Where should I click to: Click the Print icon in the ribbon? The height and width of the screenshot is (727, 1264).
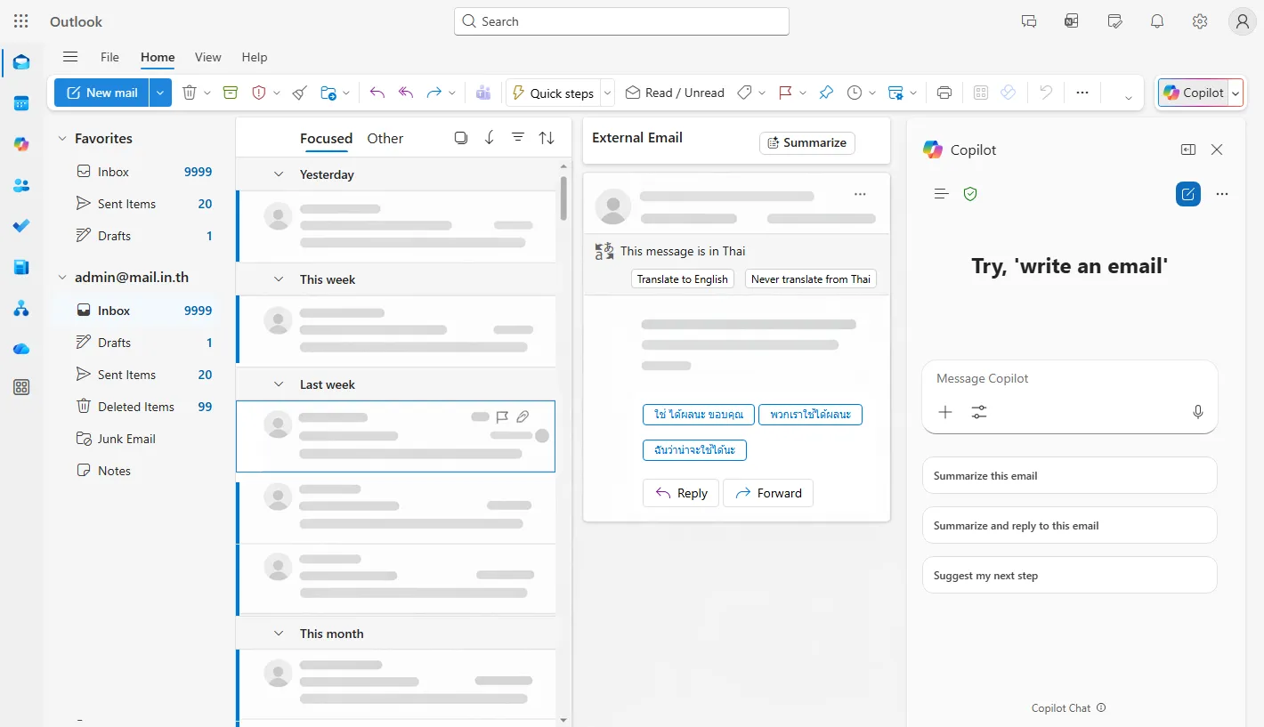[944, 93]
